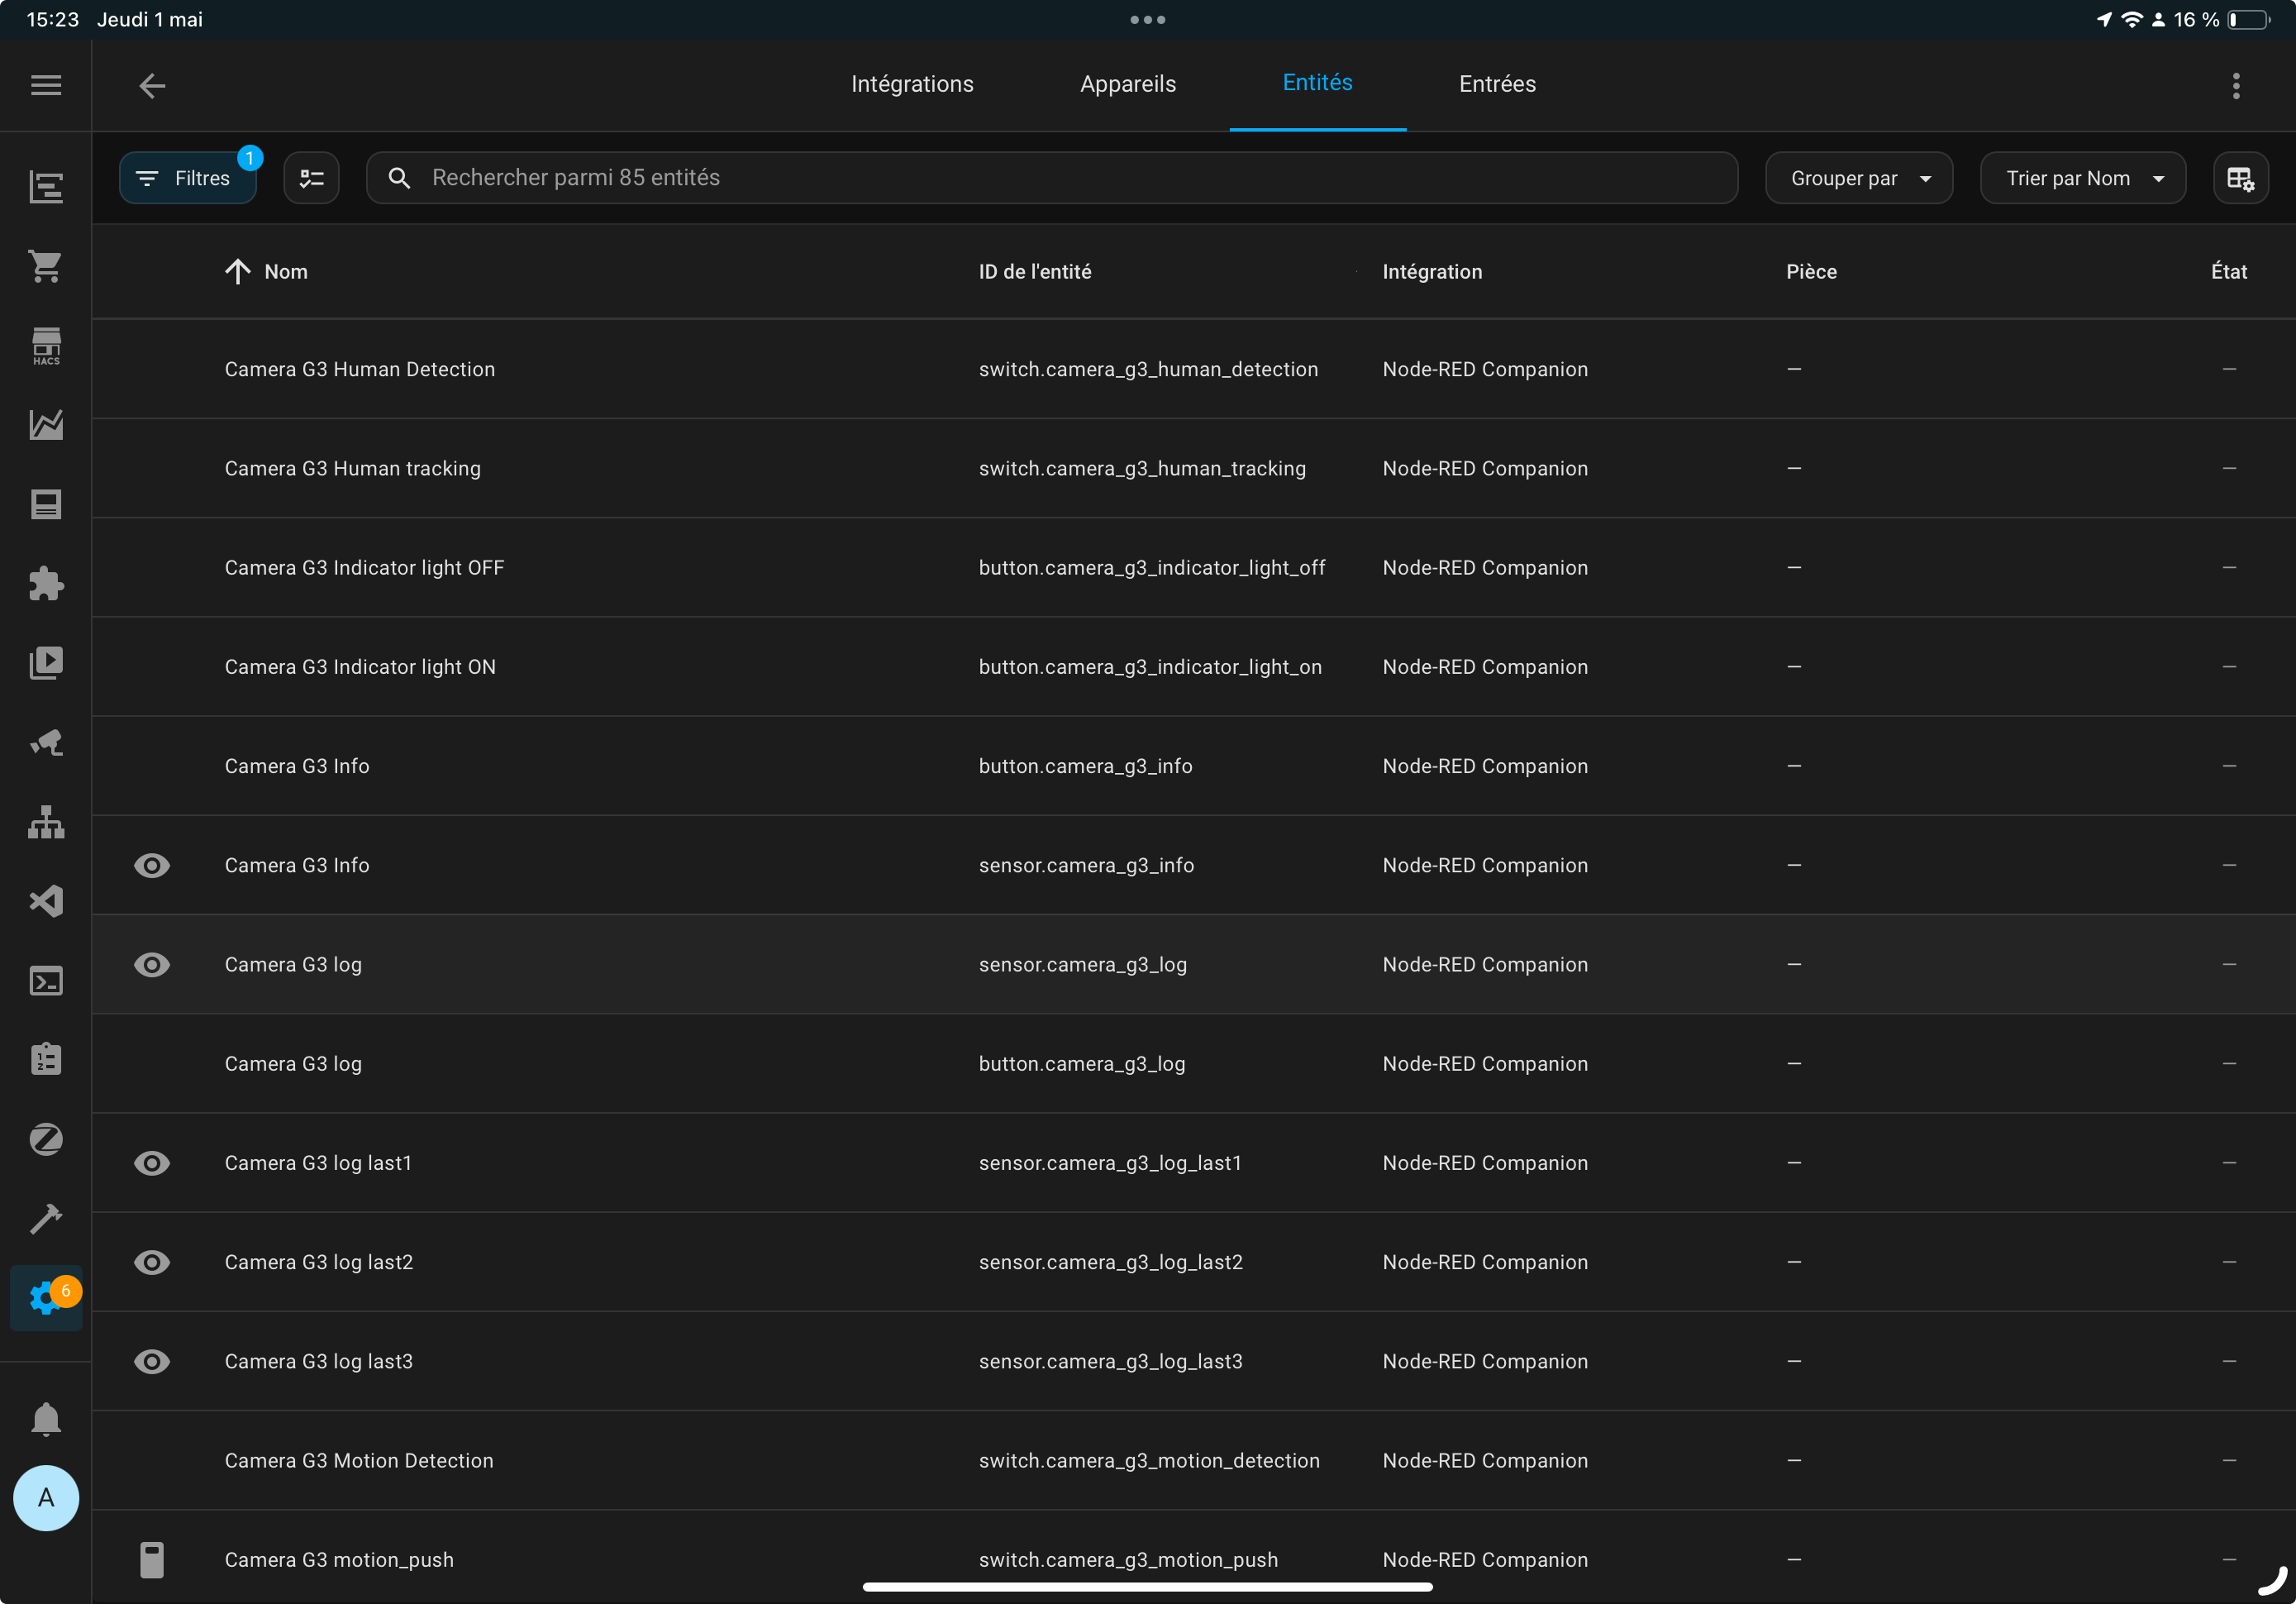This screenshot has height=1604, width=2296.
Task: Sort by Pièce column header
Action: point(1811,271)
